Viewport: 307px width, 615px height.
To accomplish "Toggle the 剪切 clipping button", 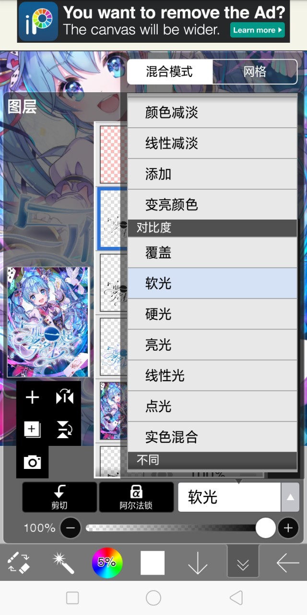I will click(x=59, y=497).
